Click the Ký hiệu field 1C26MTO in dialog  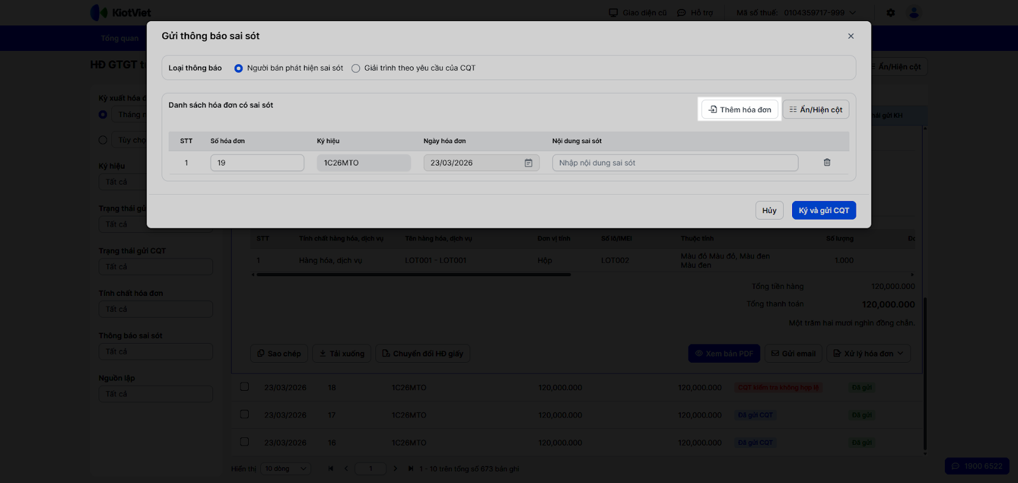(x=364, y=163)
